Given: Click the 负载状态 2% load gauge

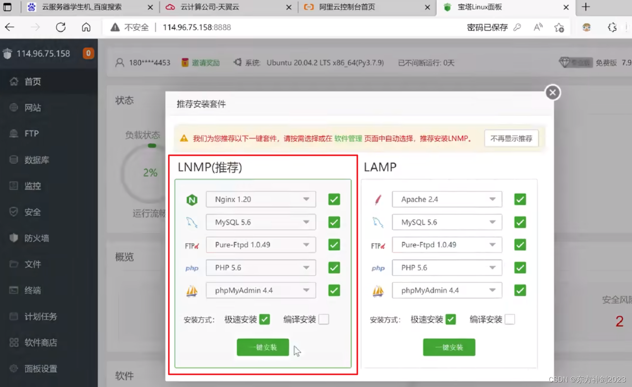Looking at the screenshot, I should point(150,173).
